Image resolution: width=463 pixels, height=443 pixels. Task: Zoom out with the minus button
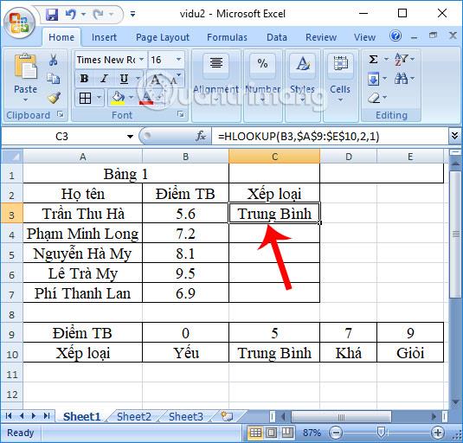coord(336,433)
